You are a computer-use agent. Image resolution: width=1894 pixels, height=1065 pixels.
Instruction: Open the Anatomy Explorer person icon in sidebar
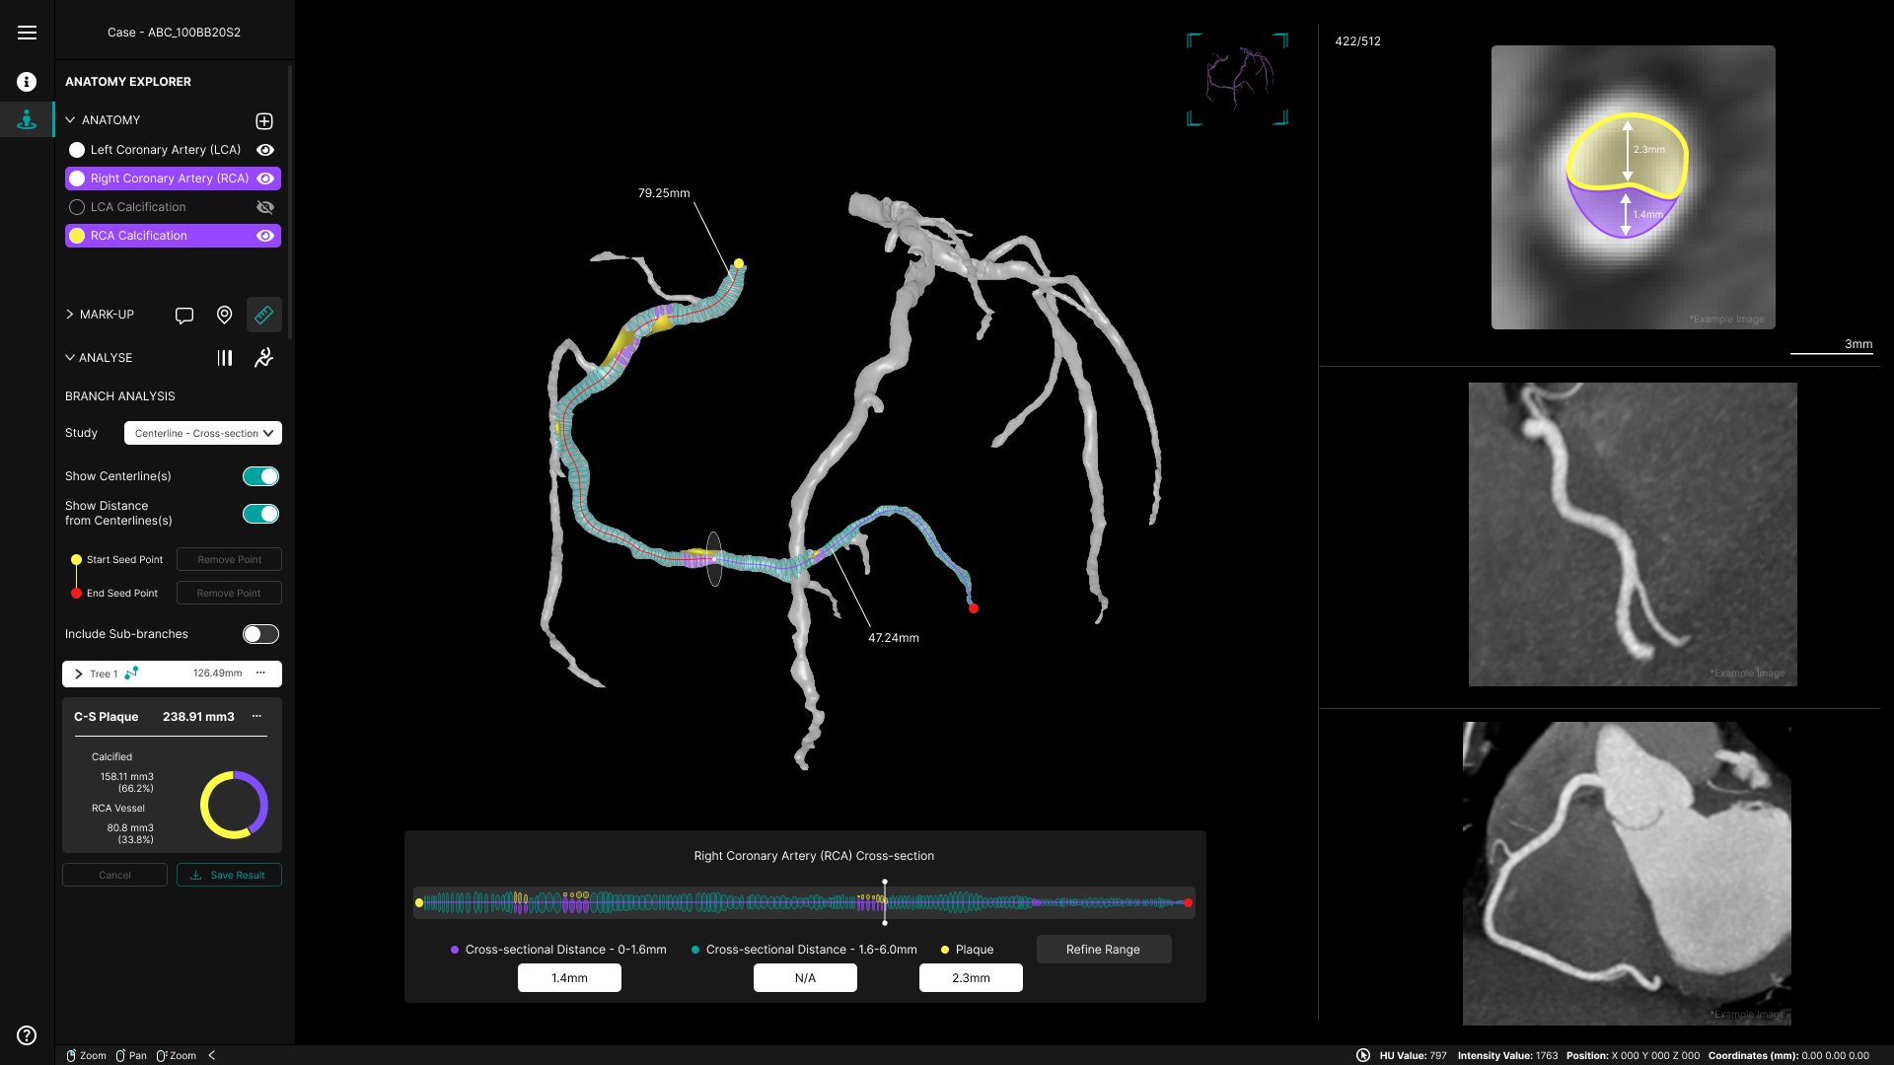pyautogui.click(x=26, y=119)
